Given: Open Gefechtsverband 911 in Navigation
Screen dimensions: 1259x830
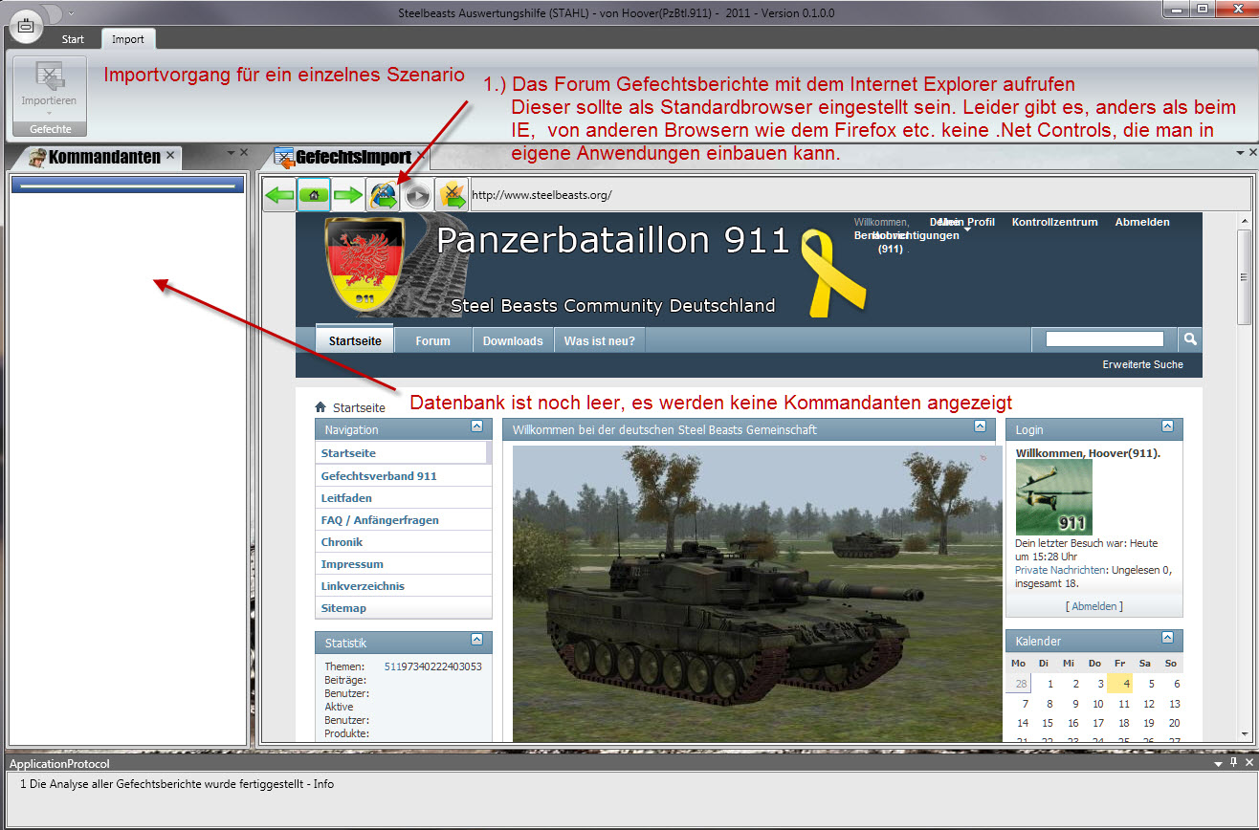Looking at the screenshot, I should pos(379,476).
